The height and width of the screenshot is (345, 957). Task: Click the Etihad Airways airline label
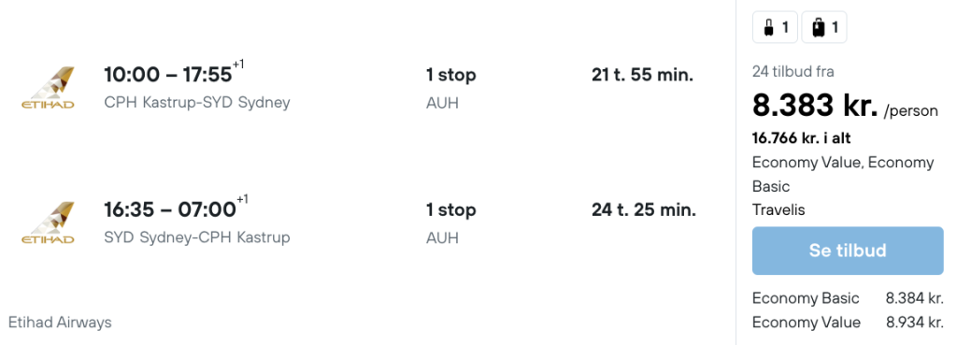(60, 323)
